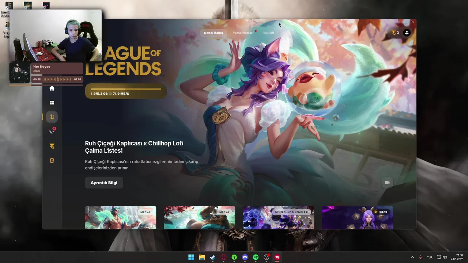Open Opera GX browser from taskbar

click(223, 257)
